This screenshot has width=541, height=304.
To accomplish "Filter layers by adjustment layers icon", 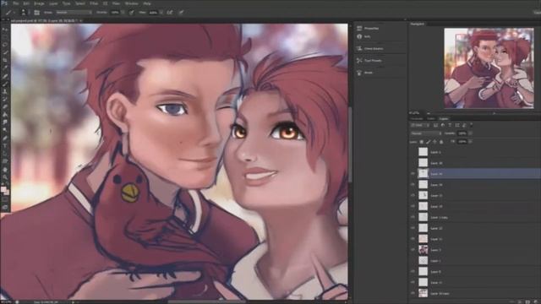I will click(443, 125).
